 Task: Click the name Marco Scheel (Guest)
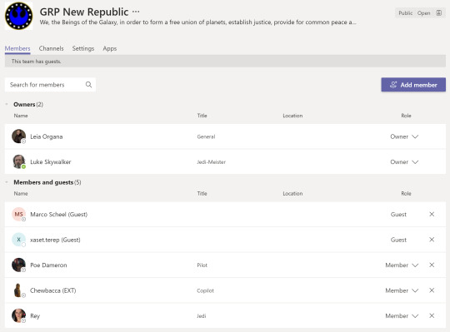[x=59, y=215]
